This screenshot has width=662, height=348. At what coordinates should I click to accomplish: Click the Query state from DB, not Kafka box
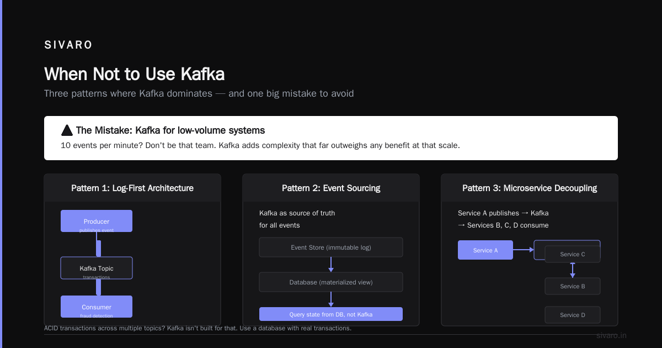point(331,314)
